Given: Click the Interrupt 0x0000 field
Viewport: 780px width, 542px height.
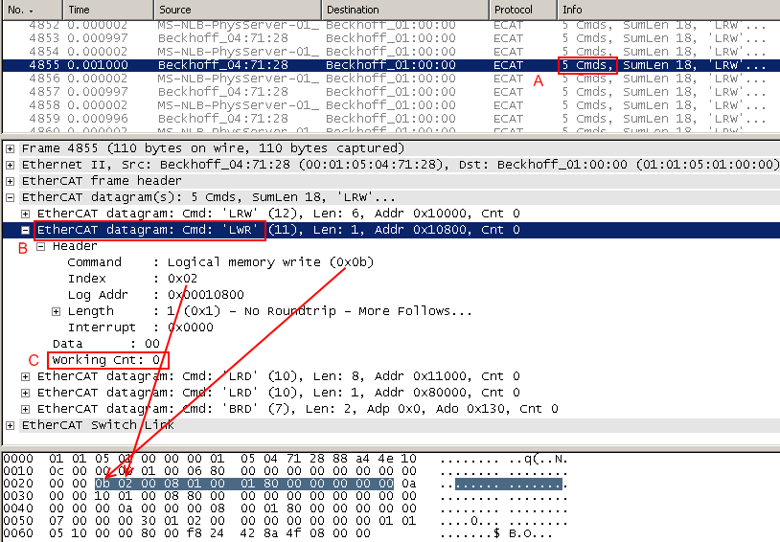Looking at the screenshot, I should click(x=140, y=327).
